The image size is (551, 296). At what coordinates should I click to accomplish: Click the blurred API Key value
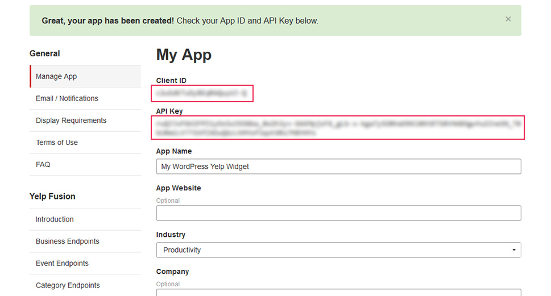(338, 128)
